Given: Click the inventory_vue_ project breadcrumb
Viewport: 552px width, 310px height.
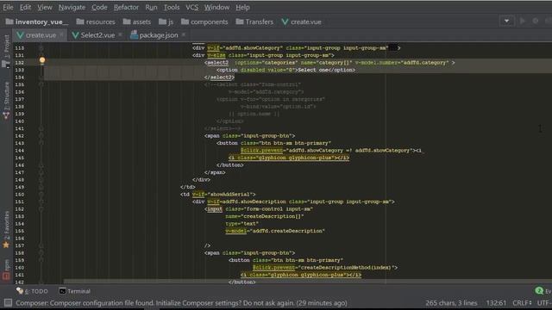Looking at the screenshot, I should pos(37,22).
